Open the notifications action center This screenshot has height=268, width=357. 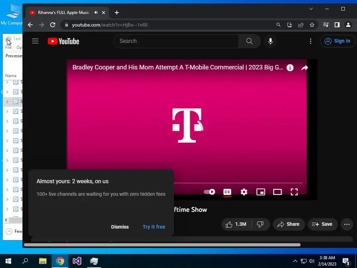tap(346, 261)
